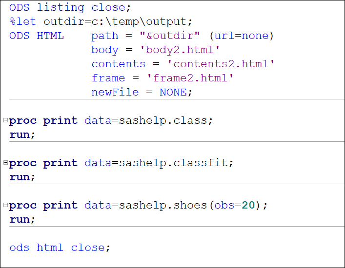Collapse the proc print sashelp.classfit block
This screenshot has width=345, height=268.
point(5,162)
